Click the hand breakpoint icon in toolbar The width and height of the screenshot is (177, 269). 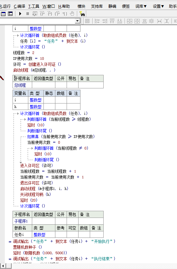pos(72,14)
